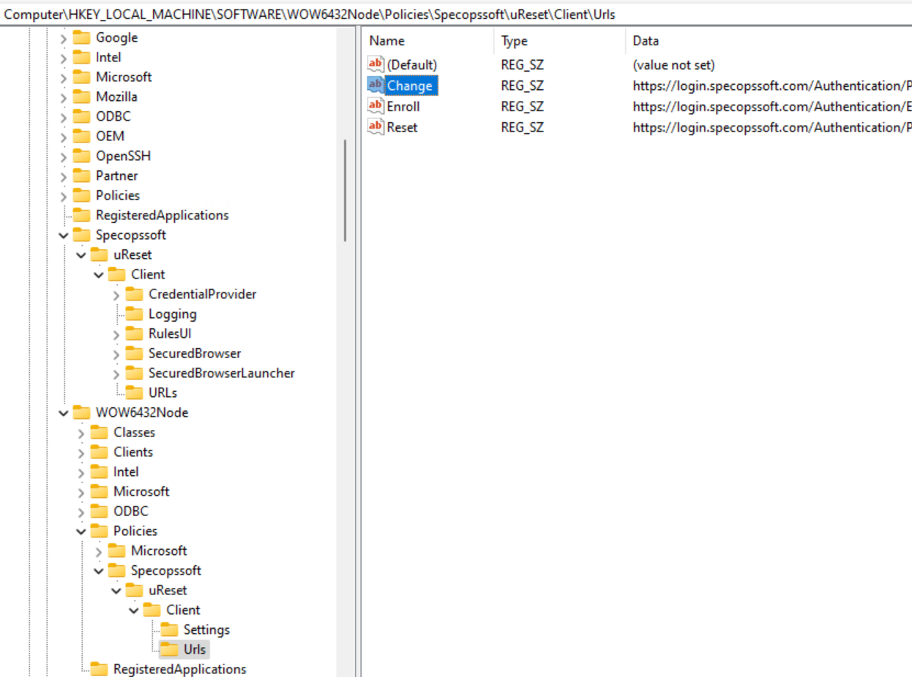Expand the Microsoft key under WOW6432Node Policies
912x677 pixels.
(x=99, y=551)
